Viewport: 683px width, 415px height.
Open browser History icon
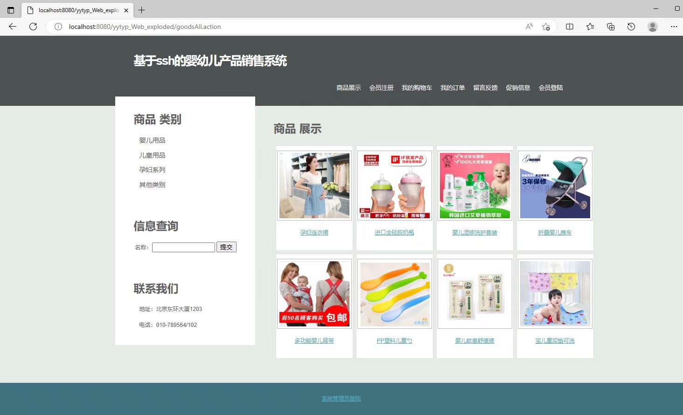tap(631, 27)
